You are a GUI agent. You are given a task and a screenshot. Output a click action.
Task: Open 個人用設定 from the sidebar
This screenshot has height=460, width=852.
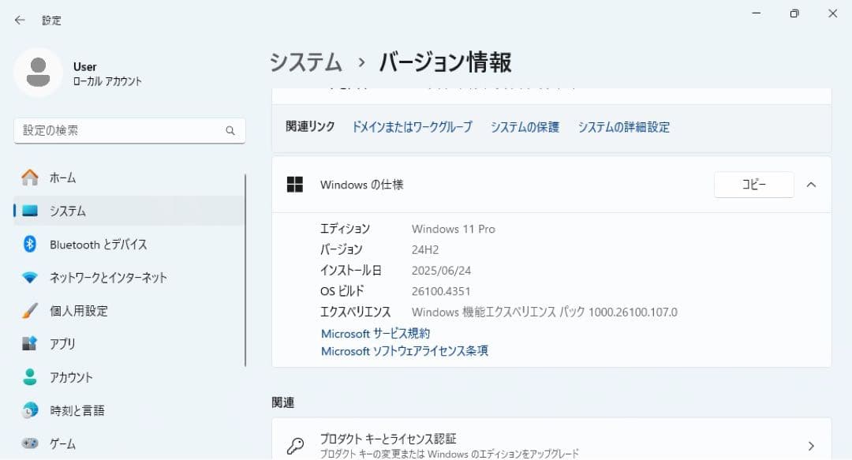pos(75,311)
